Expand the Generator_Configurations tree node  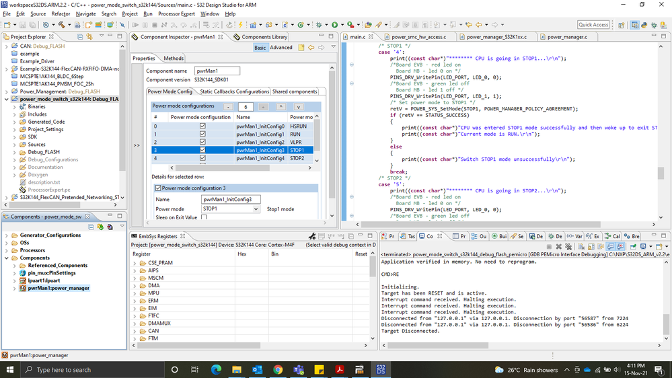tap(6, 235)
